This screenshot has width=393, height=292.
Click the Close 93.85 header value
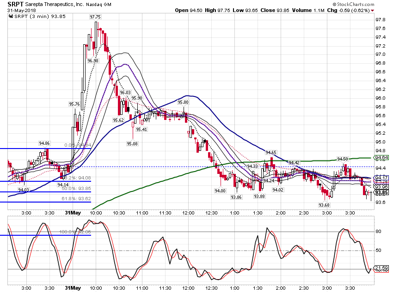[275, 10]
